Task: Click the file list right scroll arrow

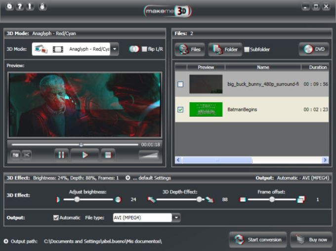Action: 325,160
